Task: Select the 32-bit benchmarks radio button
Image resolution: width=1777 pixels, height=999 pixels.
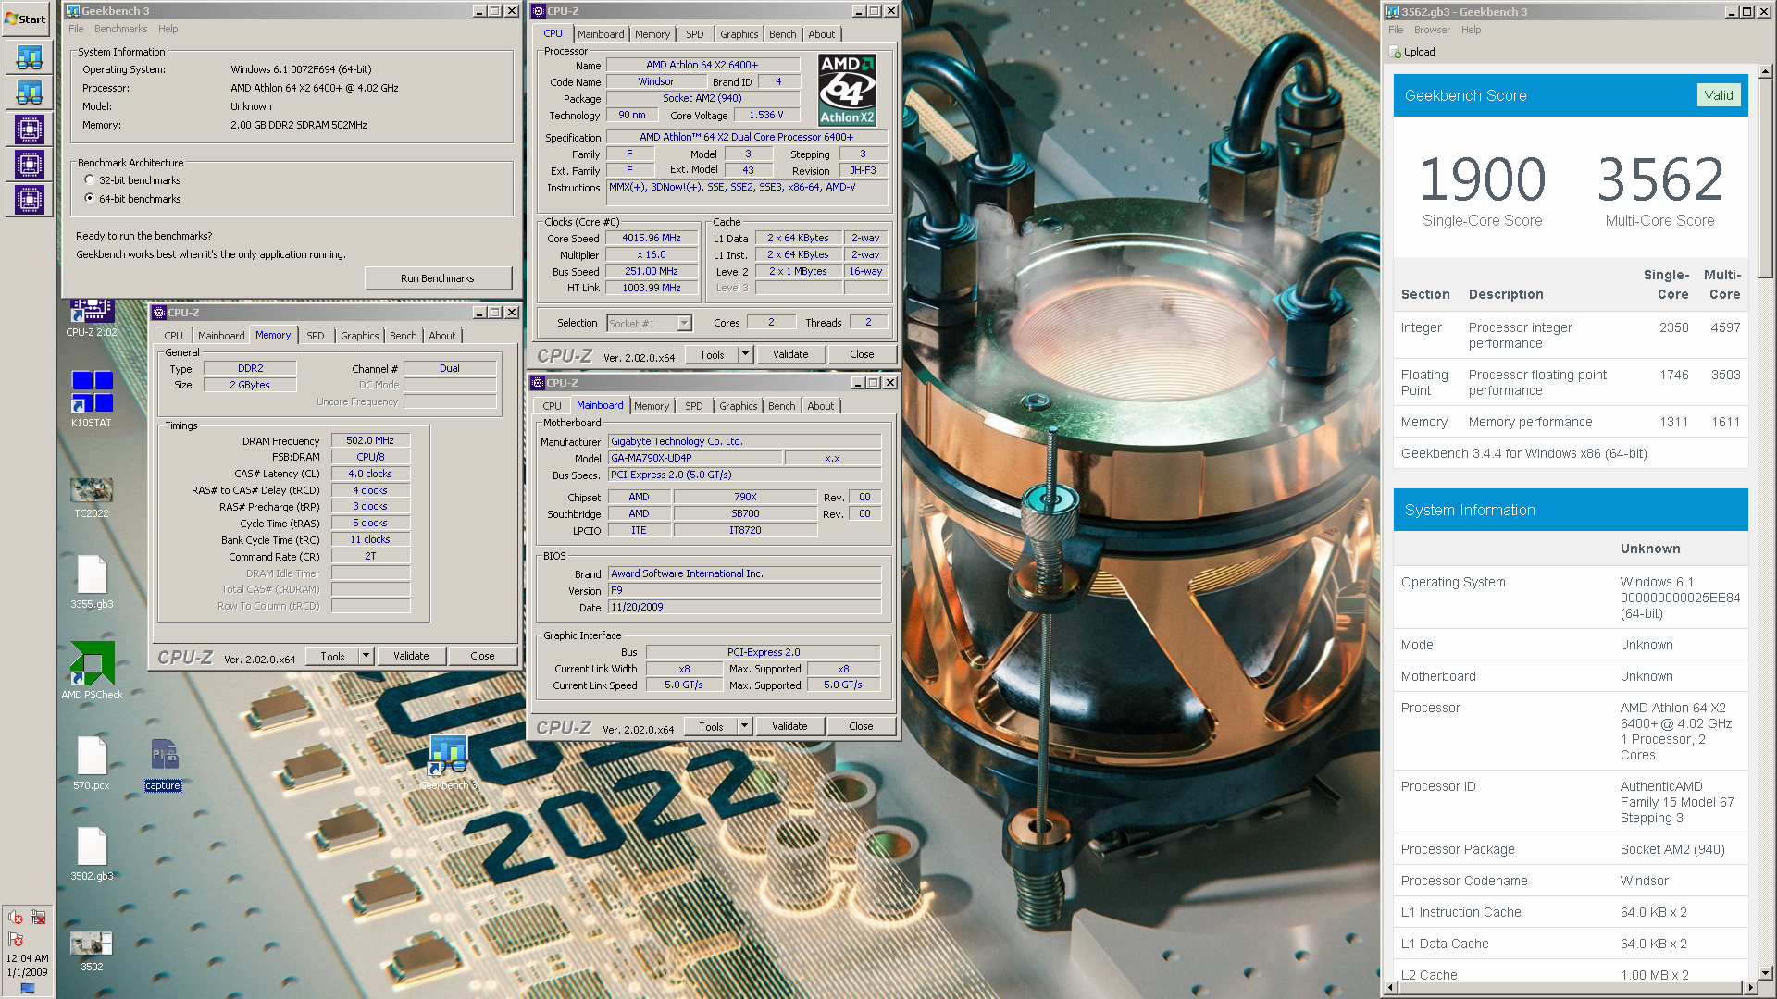Action: [90, 180]
